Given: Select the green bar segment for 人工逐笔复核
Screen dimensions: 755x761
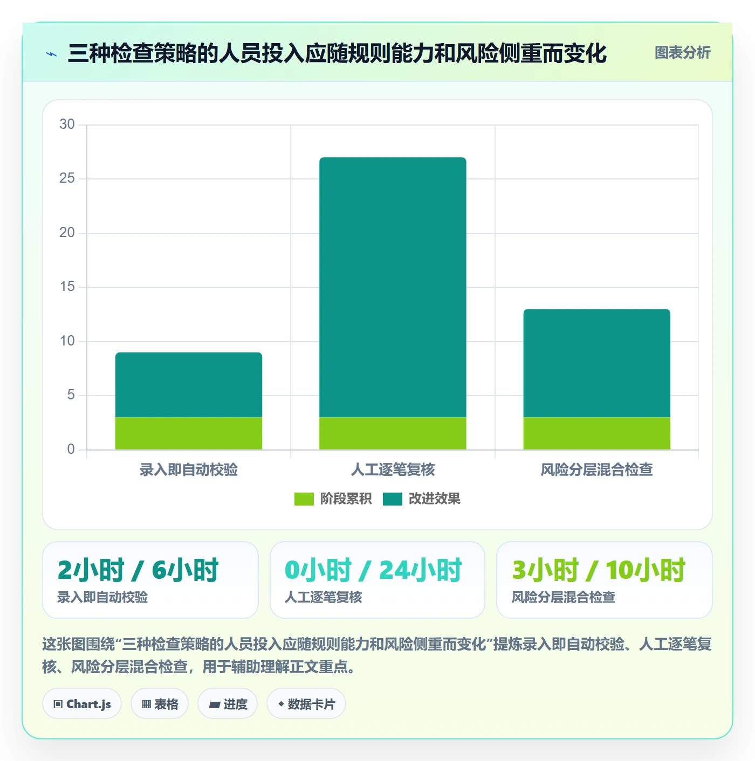Looking at the screenshot, I should (x=393, y=433).
